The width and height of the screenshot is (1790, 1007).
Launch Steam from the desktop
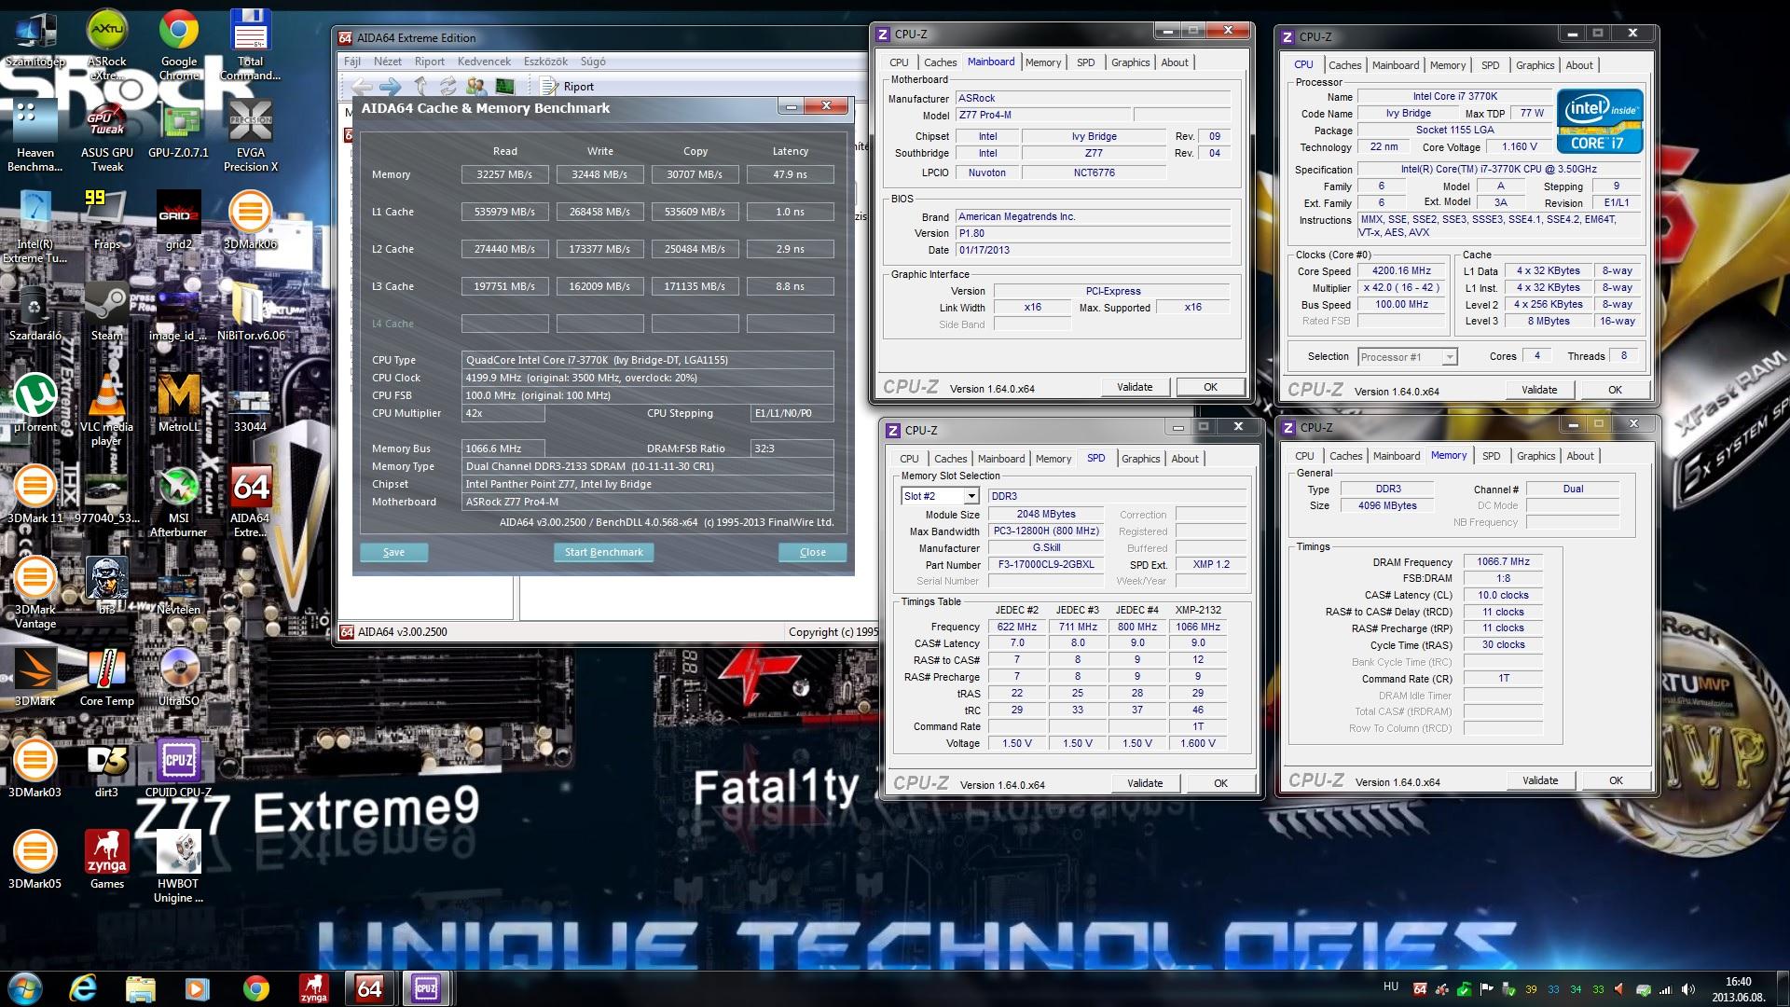pyautogui.click(x=106, y=312)
